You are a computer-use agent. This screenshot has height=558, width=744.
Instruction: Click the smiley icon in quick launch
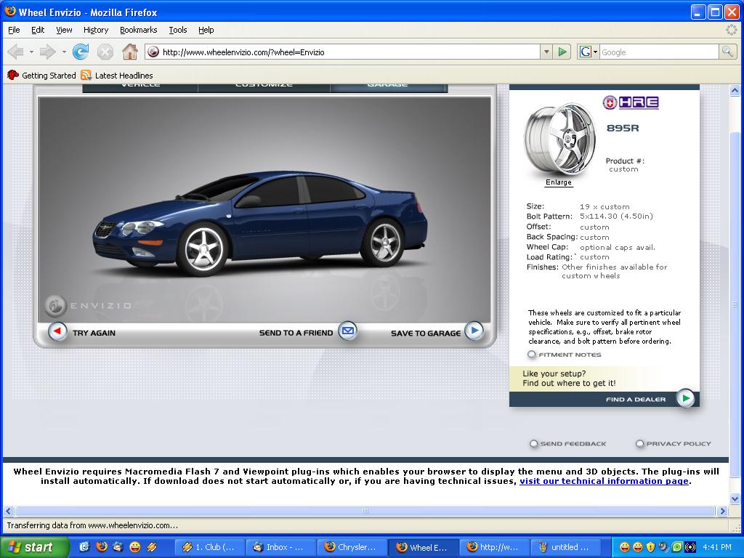(x=134, y=547)
